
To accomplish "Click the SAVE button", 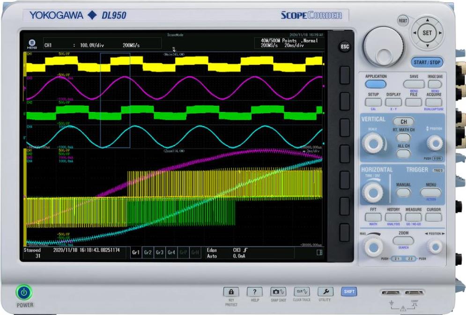I will coord(414,84).
